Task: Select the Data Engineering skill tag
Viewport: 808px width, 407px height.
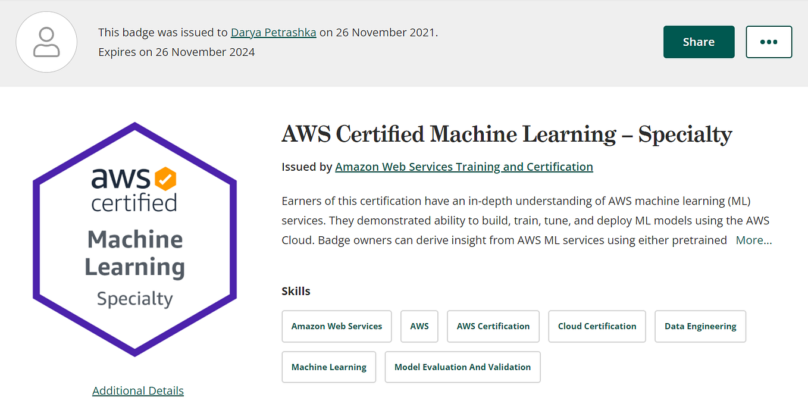Action: pyautogui.click(x=700, y=326)
